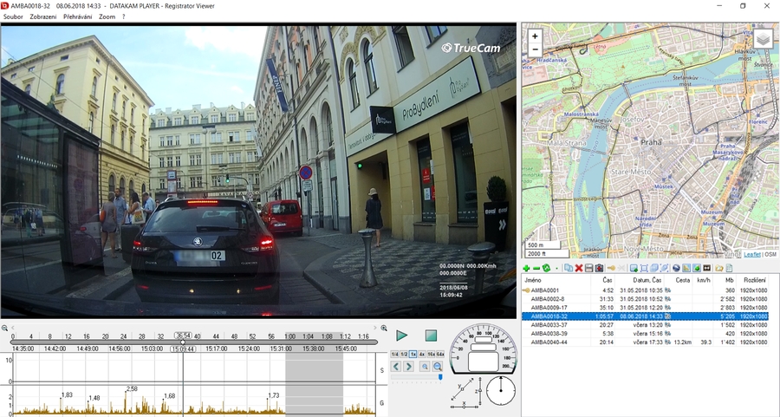Image resolution: width=780 pixels, height=417 pixels.
Task: Stop playback with the green square button
Action: pos(432,336)
